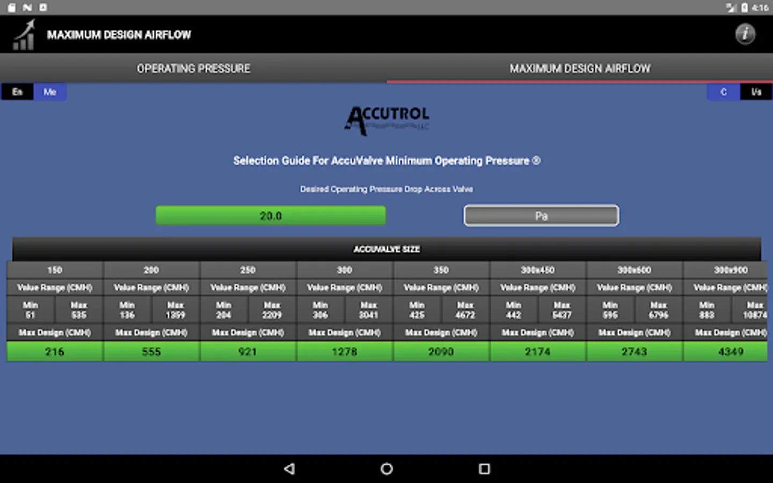Select the 200 AccuValve size header
Image resolution: width=773 pixels, height=483 pixels.
click(x=151, y=270)
